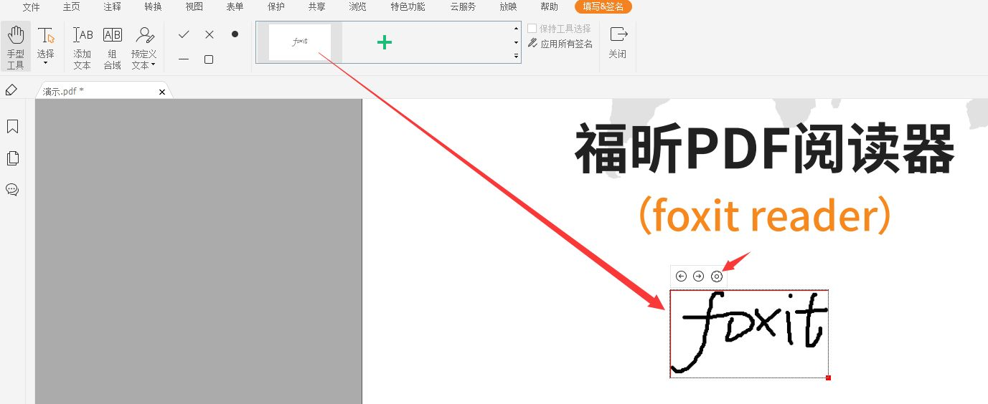Click 应用所有签名 button
988x404 pixels.
560,44
